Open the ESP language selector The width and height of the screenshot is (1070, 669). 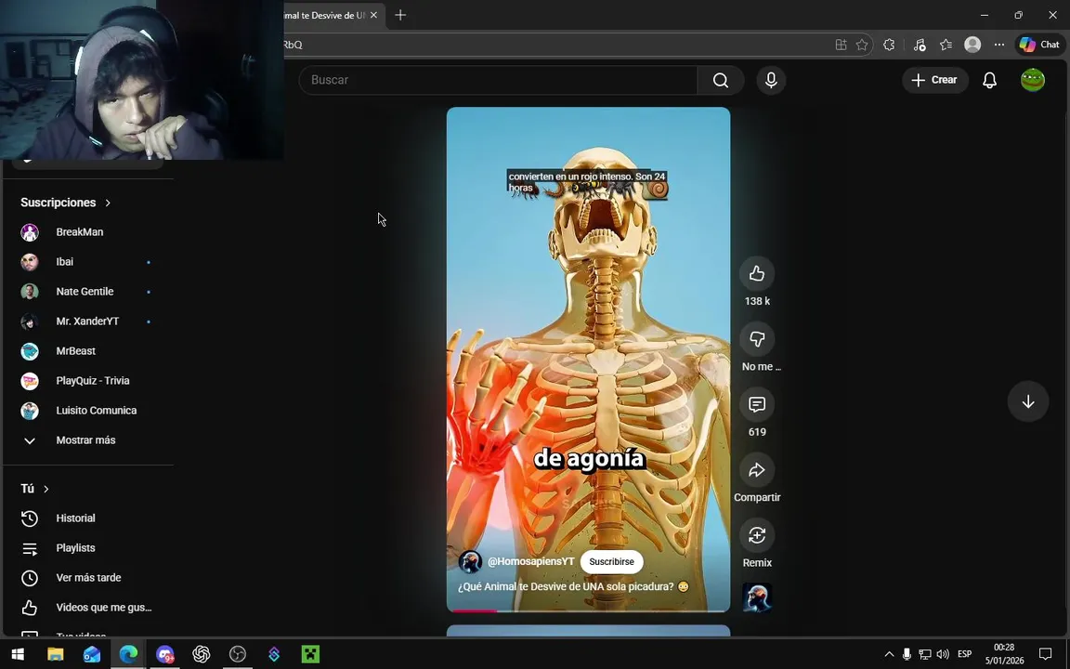[964, 654]
